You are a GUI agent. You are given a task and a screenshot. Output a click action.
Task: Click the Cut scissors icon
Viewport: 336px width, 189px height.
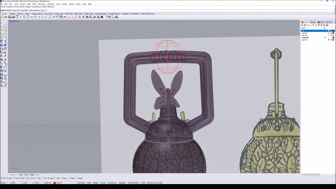click(20, 17)
